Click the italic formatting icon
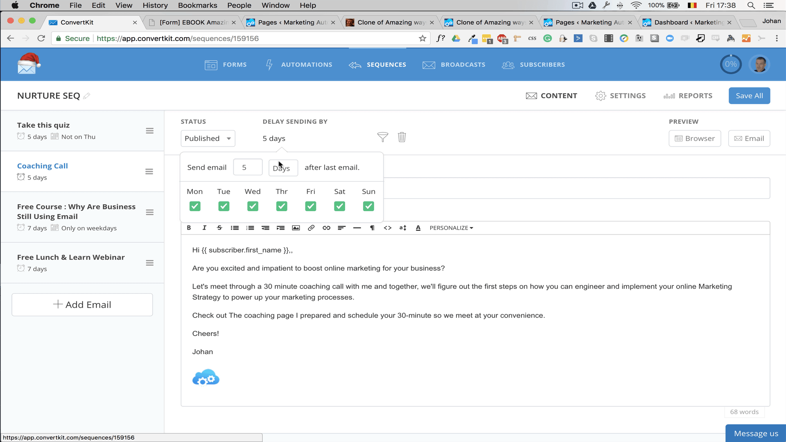This screenshot has height=442, width=786. click(x=204, y=228)
